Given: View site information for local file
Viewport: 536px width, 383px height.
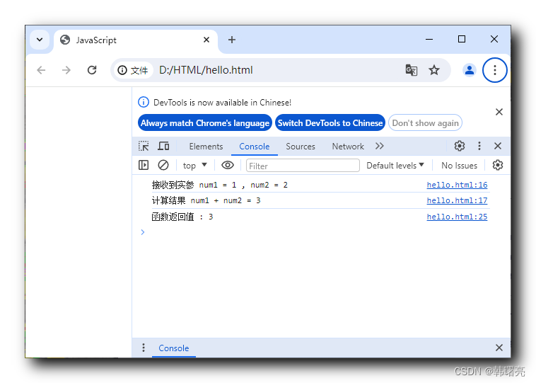Looking at the screenshot, I should tap(133, 70).
